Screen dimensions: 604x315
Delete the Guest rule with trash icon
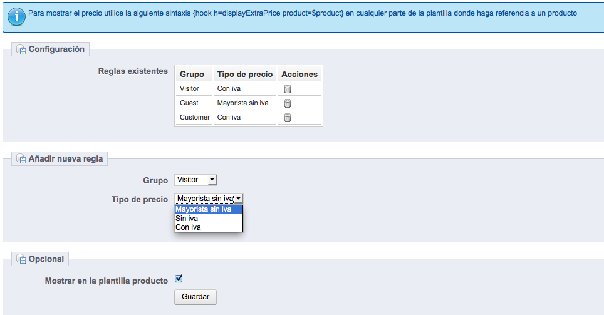tap(288, 103)
